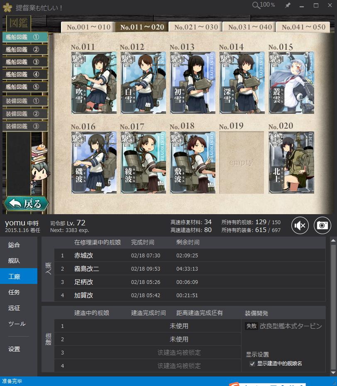Screen dimensions: 337x386
Task: Click the first 未使用 construction dock
Action: (179, 326)
